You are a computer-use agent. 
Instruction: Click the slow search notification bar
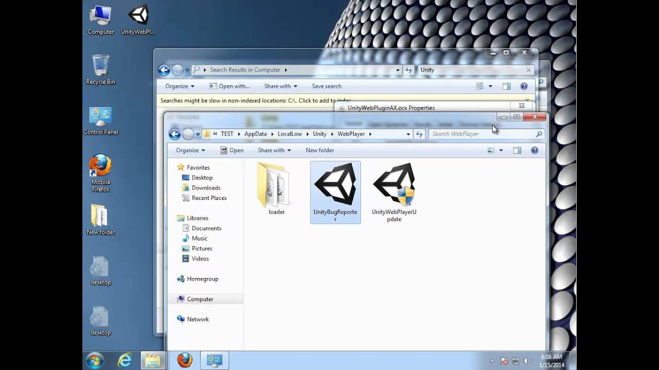345,101
